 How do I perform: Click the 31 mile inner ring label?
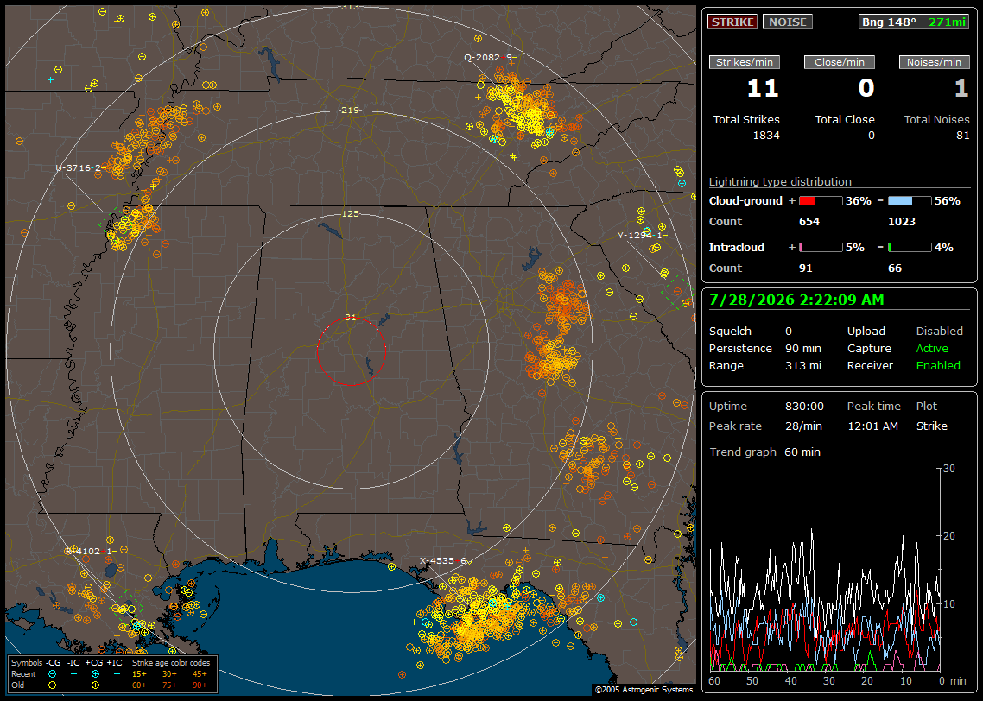point(351,317)
